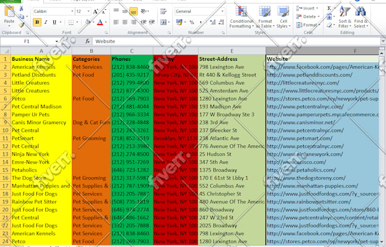Viewport: 386px width, 247px height.
Task: Click the Copy icon in Clipboard group
Action: click(x=22, y=16)
